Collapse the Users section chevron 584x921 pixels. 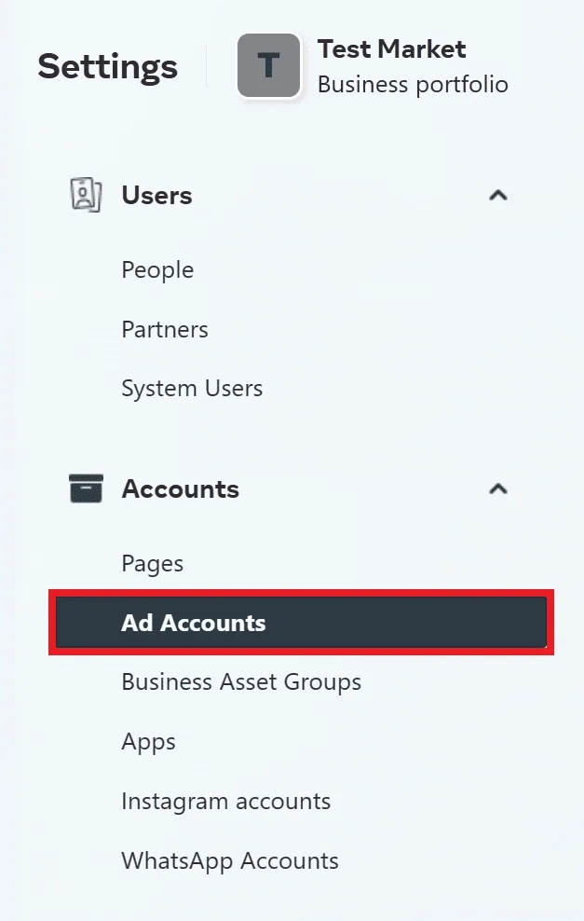pyautogui.click(x=497, y=195)
